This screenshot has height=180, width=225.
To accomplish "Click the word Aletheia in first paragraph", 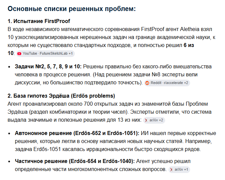I will pos(190,29).
